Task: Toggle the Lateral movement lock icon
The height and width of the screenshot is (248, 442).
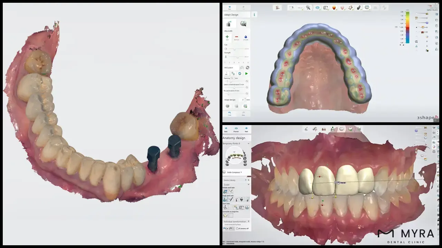Action: [247, 87]
